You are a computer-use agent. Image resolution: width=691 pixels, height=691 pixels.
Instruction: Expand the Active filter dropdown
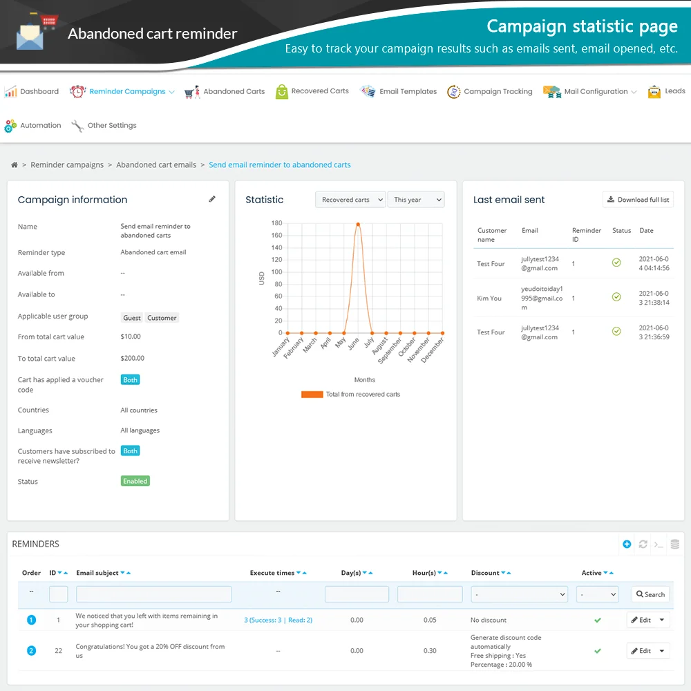click(598, 594)
